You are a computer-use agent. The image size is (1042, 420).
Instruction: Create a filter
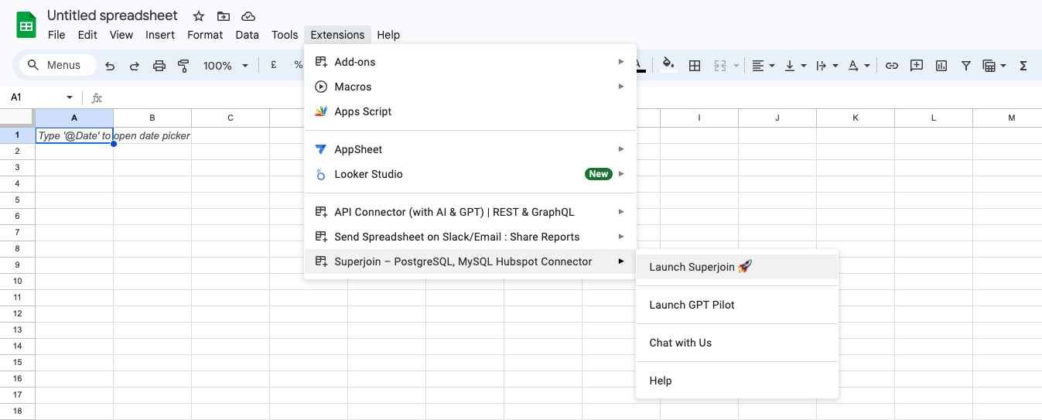point(966,66)
